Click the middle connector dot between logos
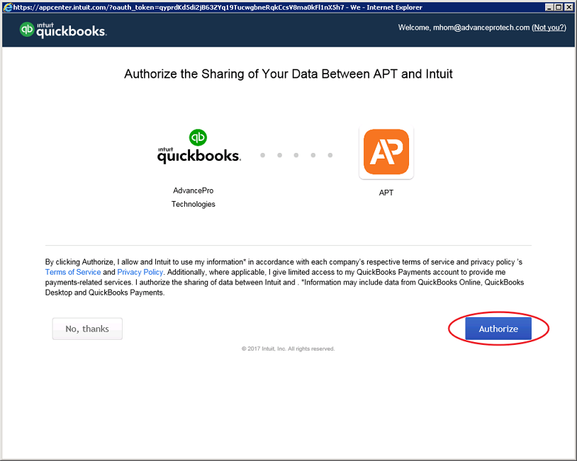Image resolution: width=577 pixels, height=461 pixels. pos(296,155)
